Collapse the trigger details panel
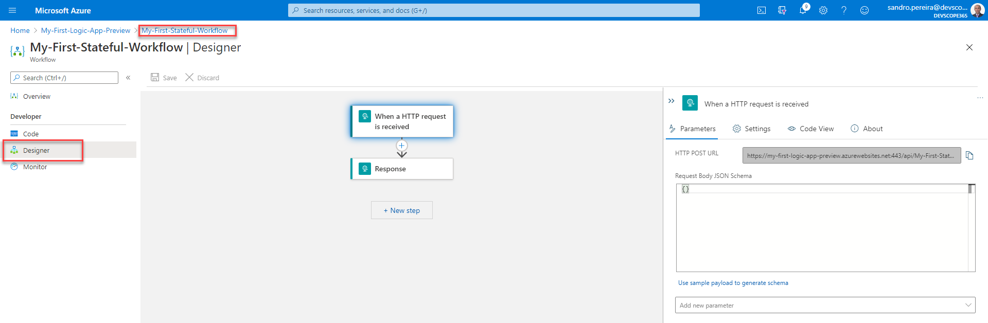Screen dimensions: 988x323 click(x=671, y=101)
